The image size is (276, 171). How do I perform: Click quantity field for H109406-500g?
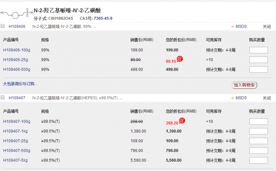258,70
